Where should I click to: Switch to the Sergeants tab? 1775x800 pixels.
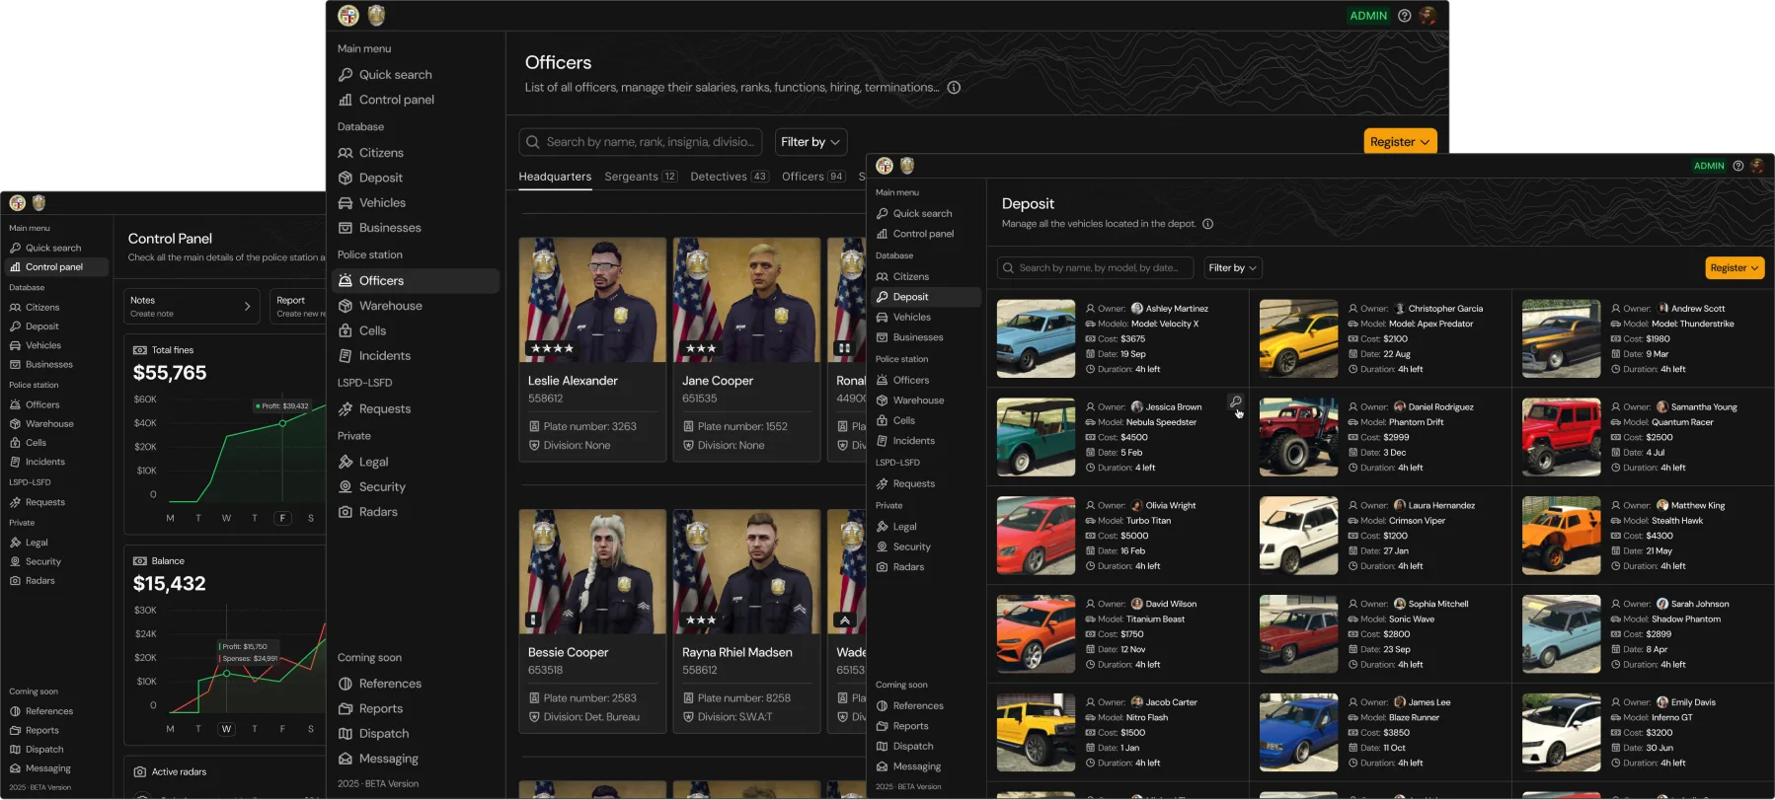pos(640,177)
